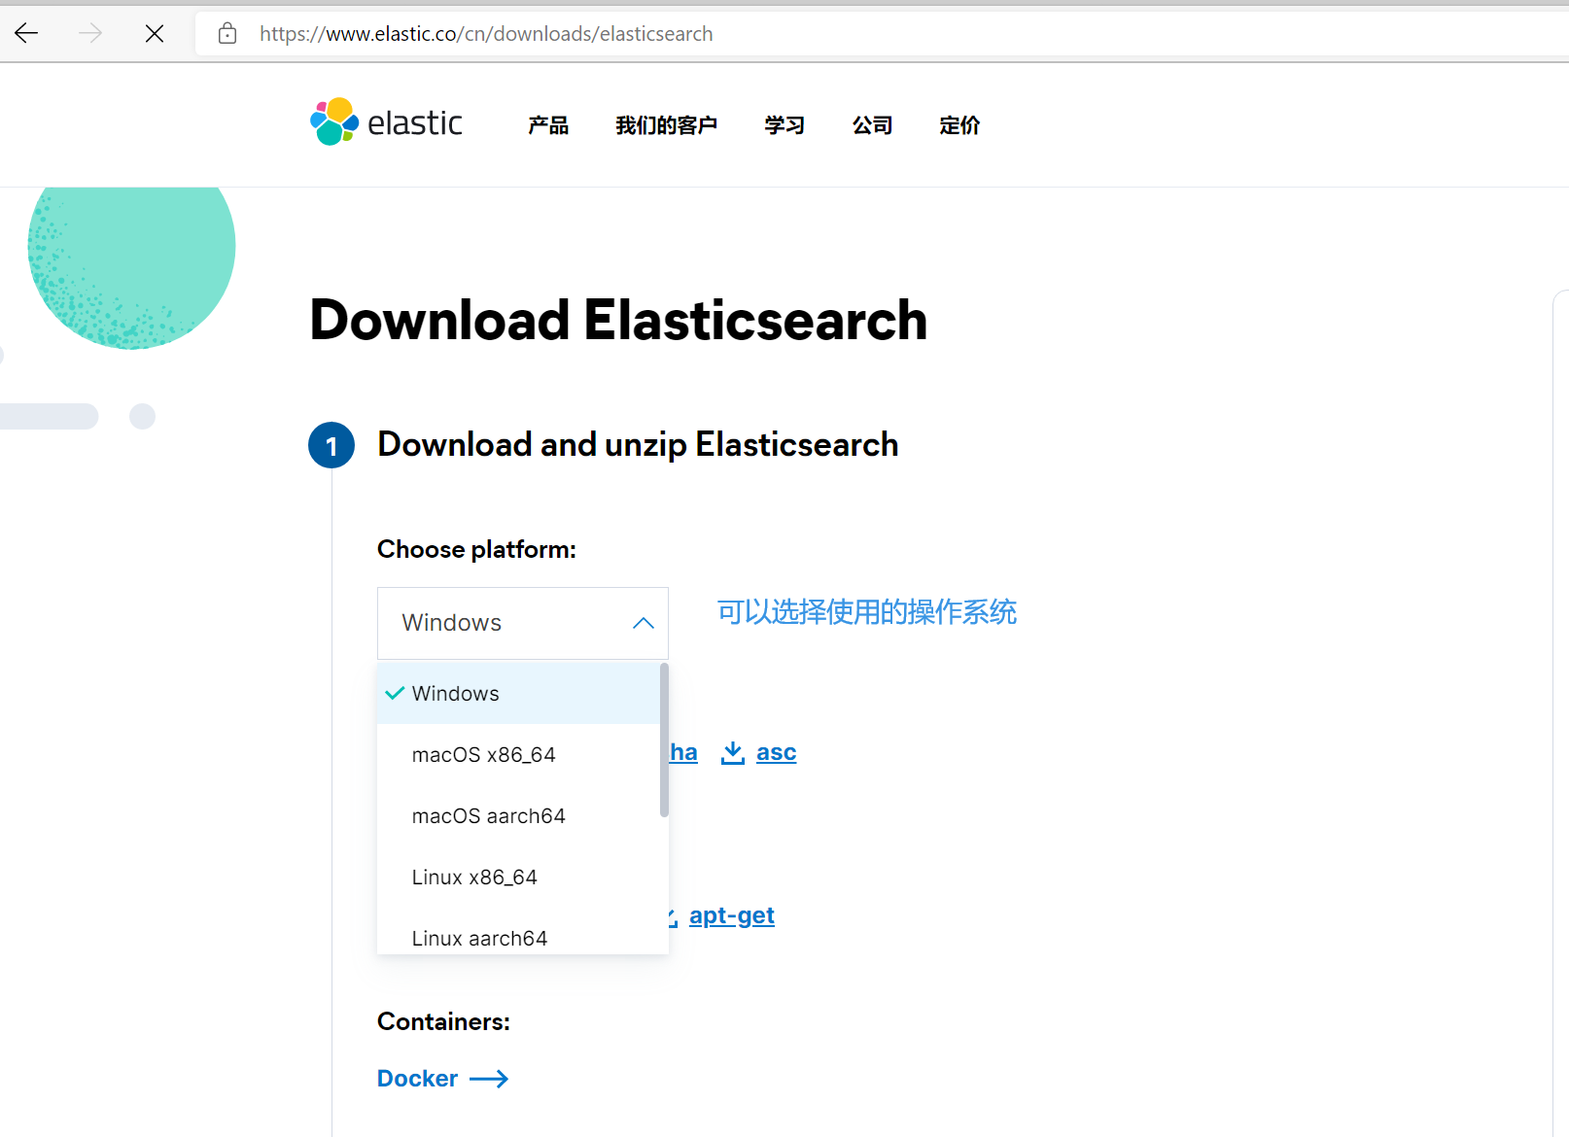The height and width of the screenshot is (1137, 1569).
Task: Select Windows in the platform list
Action: [518, 694]
